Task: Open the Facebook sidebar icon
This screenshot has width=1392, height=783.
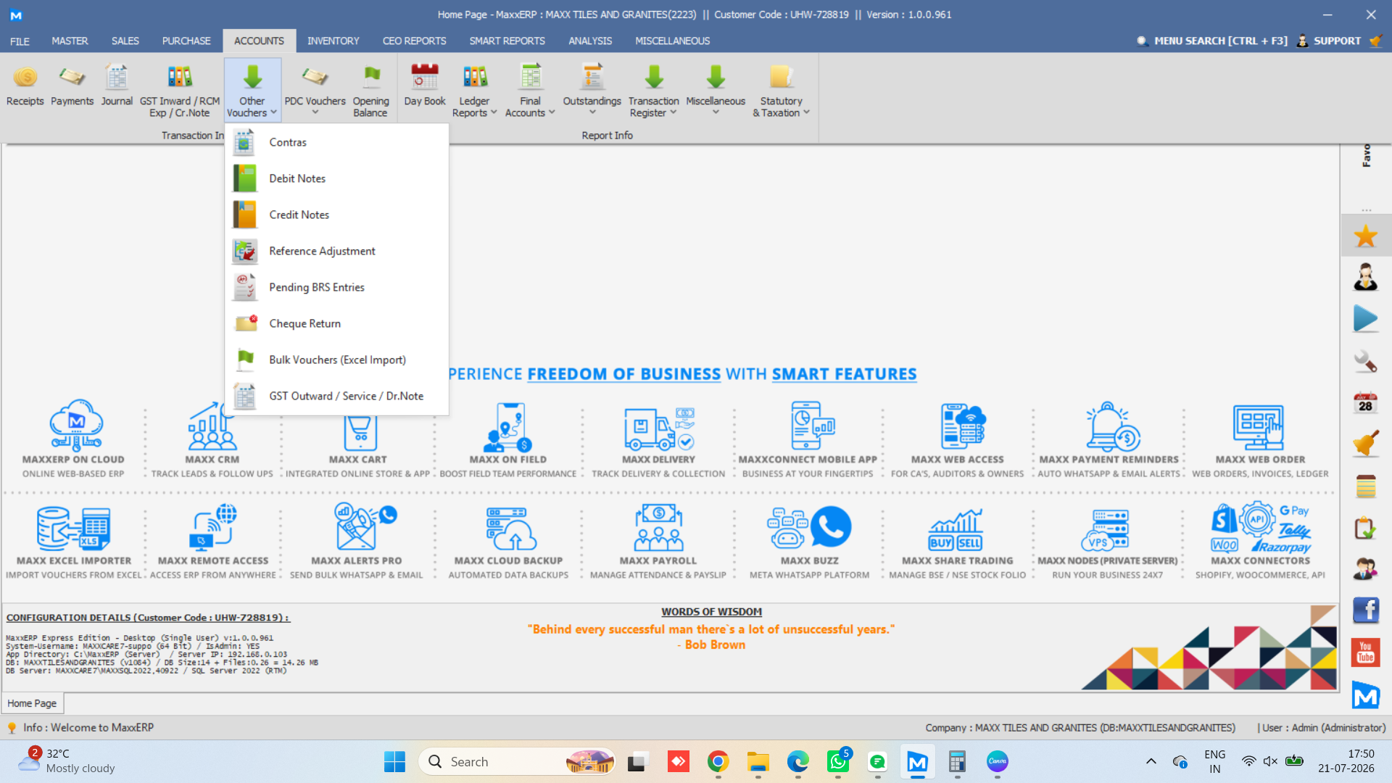Action: [x=1365, y=611]
